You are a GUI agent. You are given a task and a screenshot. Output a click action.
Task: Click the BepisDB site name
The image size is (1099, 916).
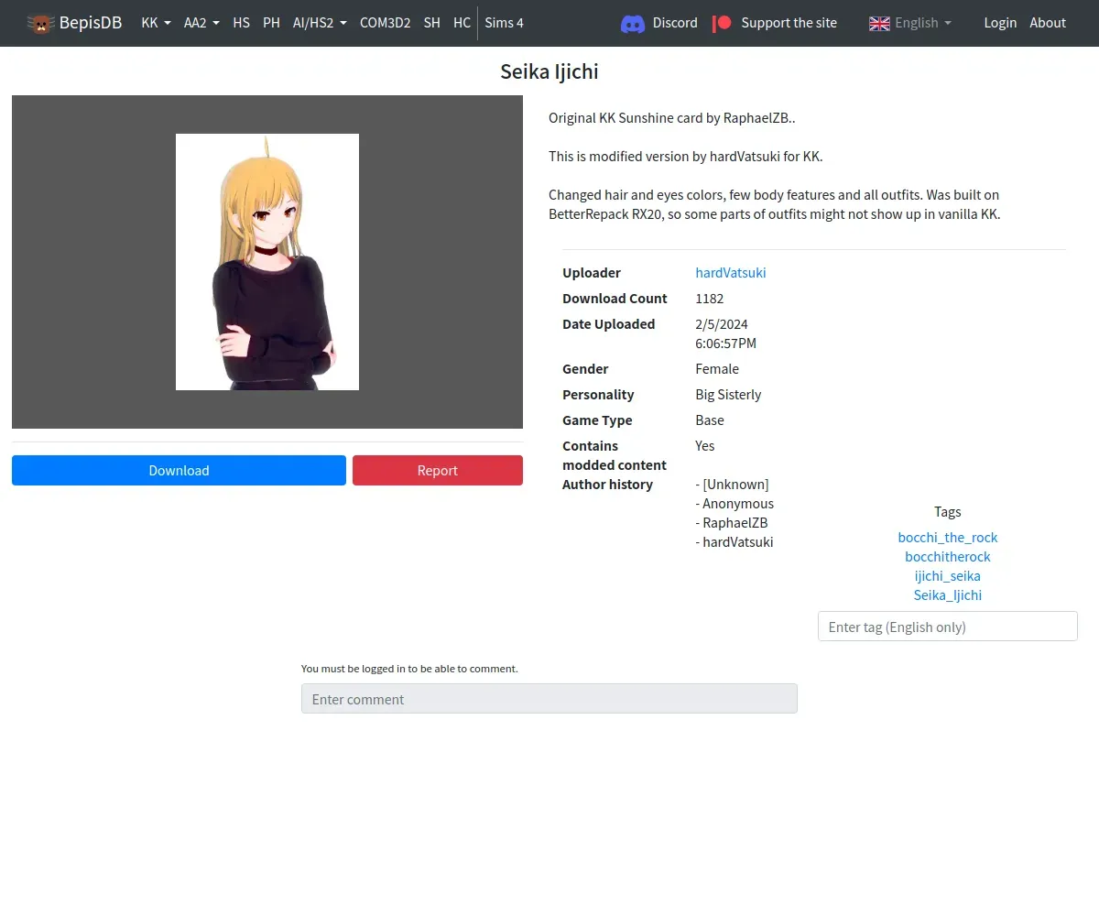[x=91, y=23]
